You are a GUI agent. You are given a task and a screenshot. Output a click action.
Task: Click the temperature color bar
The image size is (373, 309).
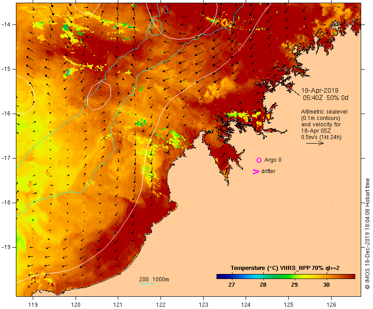click(286, 276)
